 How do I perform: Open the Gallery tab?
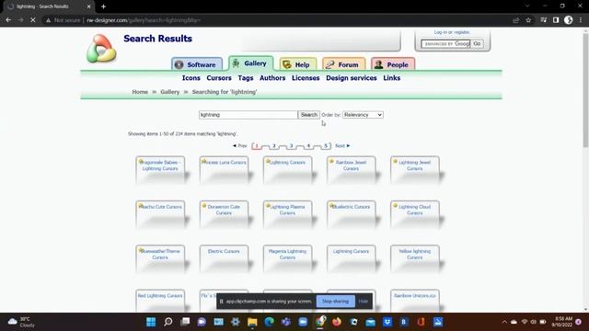tap(250, 63)
